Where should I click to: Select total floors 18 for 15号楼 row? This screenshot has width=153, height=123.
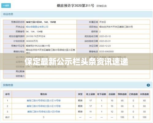(x=112, y=106)
